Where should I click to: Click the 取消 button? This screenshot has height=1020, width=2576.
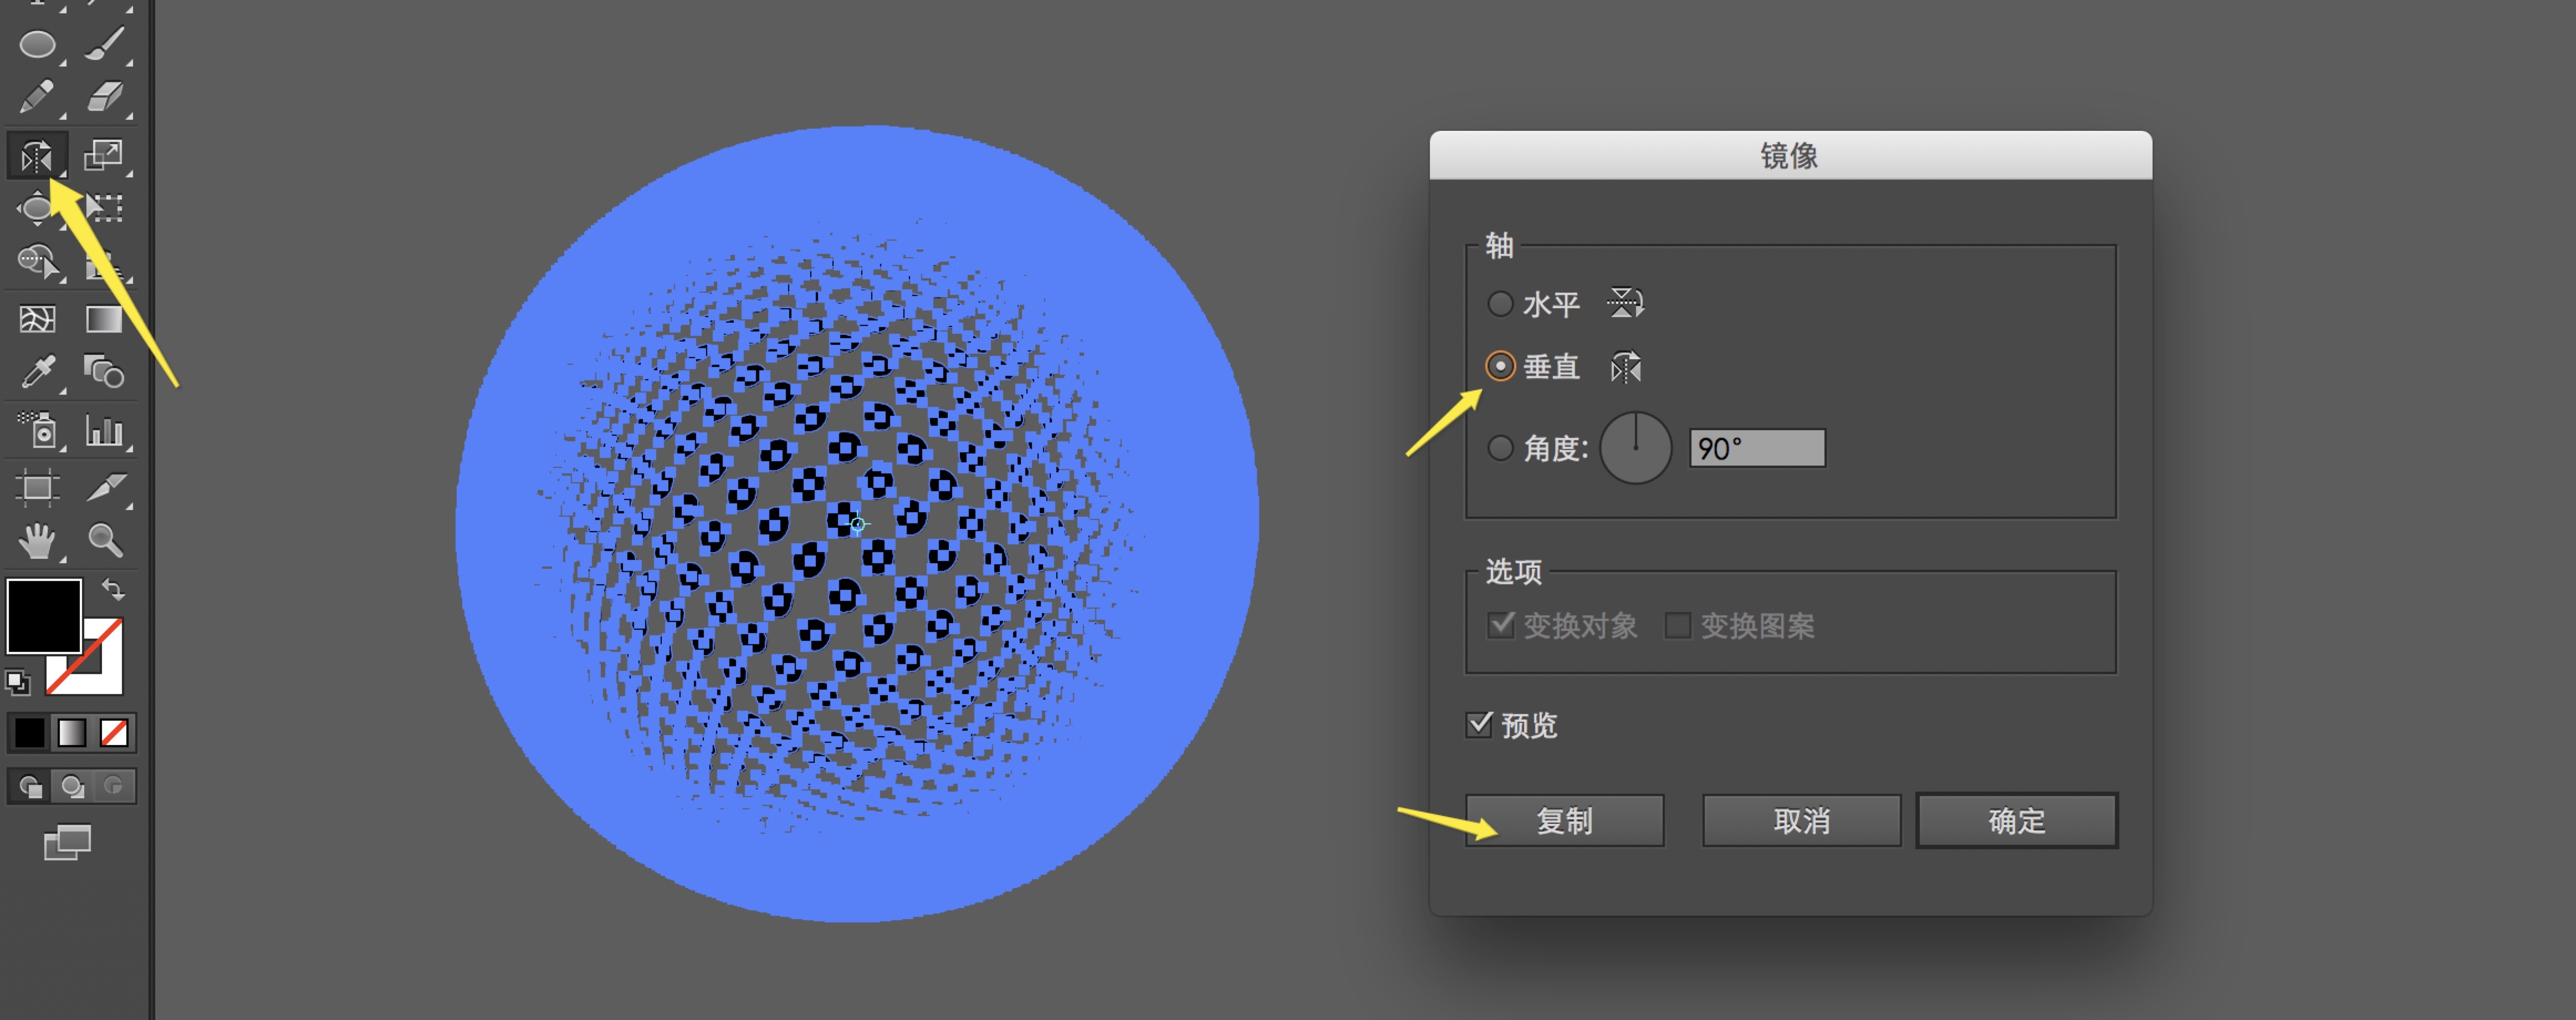coord(1801,821)
